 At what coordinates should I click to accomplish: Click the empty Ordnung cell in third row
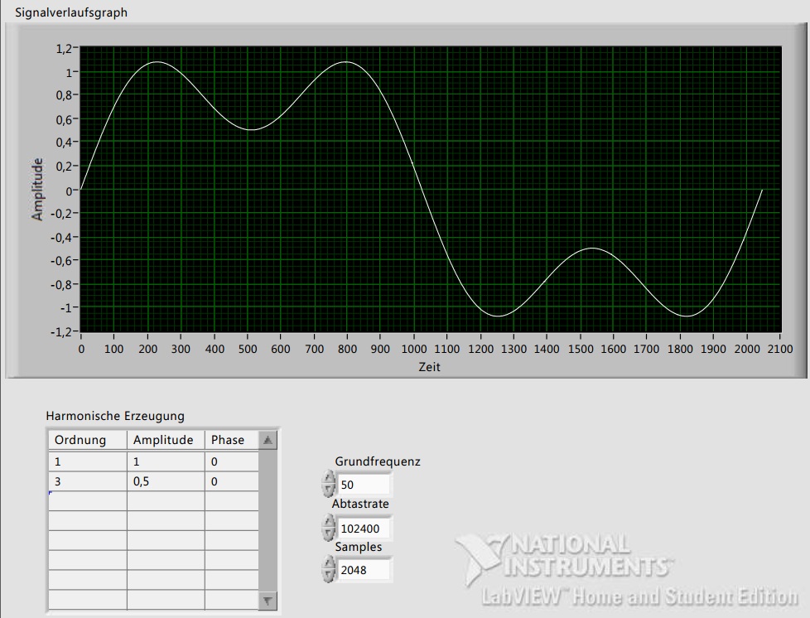tap(87, 501)
